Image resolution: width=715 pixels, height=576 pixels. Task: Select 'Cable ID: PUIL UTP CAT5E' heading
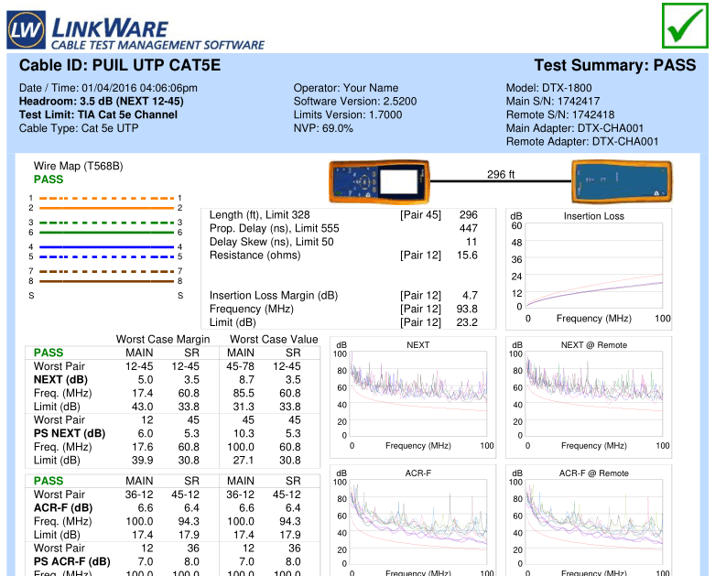pyautogui.click(x=119, y=65)
